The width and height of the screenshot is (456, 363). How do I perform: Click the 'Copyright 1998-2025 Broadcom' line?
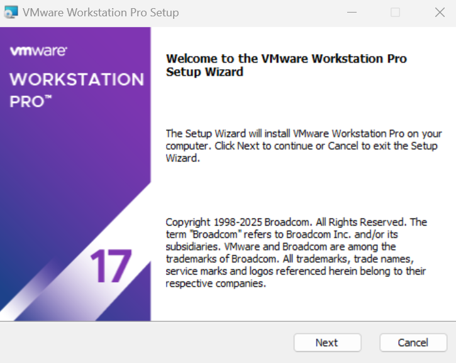point(296,222)
